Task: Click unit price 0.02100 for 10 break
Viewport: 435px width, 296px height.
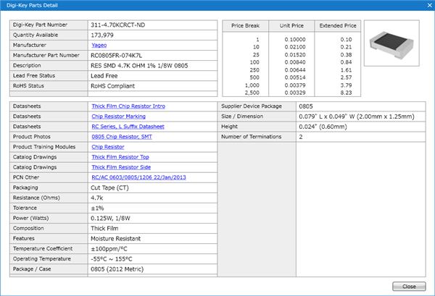Action: pos(295,47)
